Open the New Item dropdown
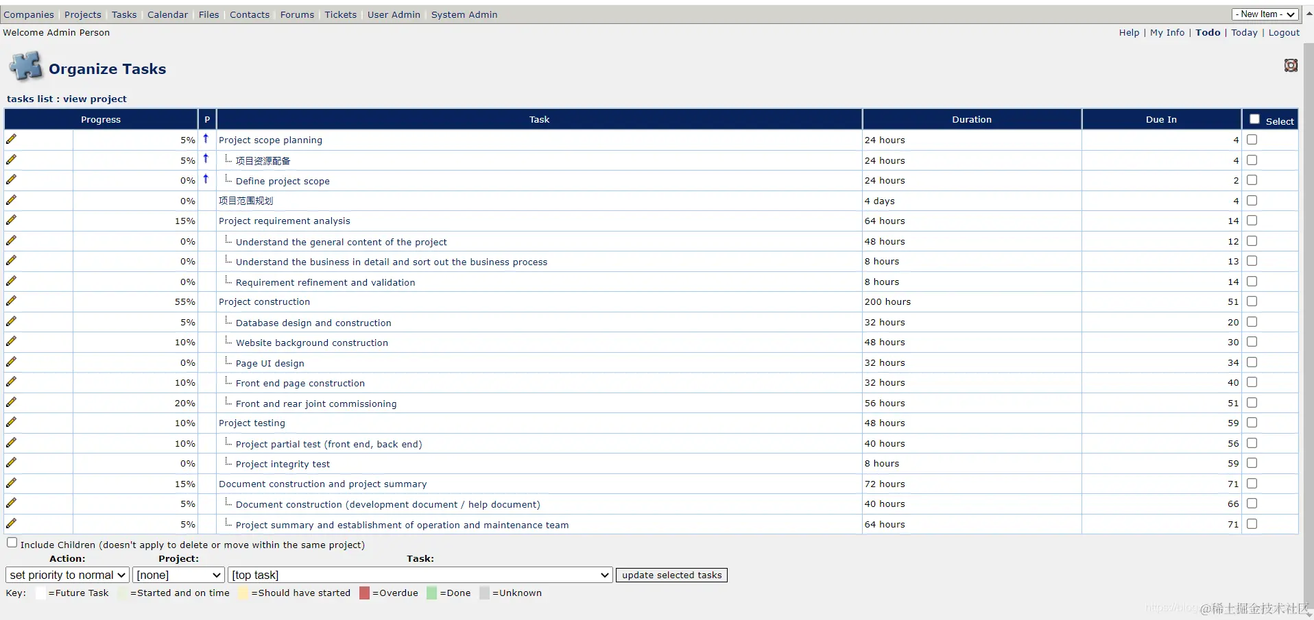 click(1265, 14)
